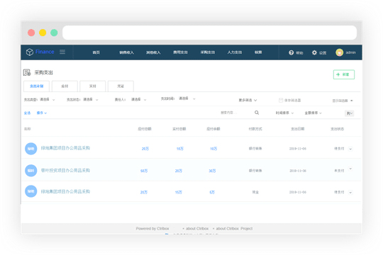
Task: Click the red window close dot
Action: coord(31,33)
